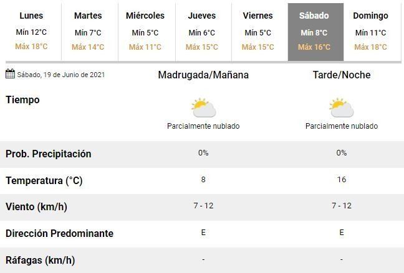
Task: Choose the Viernes day tab
Action: (x=258, y=31)
